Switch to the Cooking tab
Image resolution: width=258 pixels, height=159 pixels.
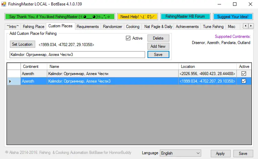133,27
